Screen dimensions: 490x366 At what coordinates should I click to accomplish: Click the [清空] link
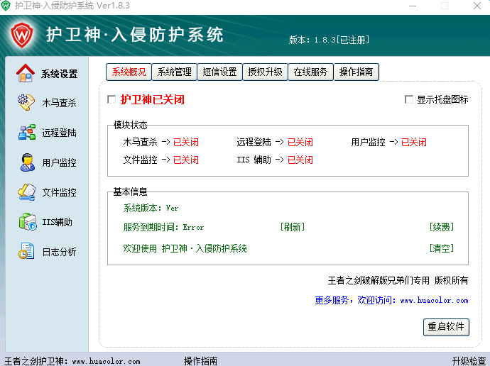pyautogui.click(x=441, y=248)
